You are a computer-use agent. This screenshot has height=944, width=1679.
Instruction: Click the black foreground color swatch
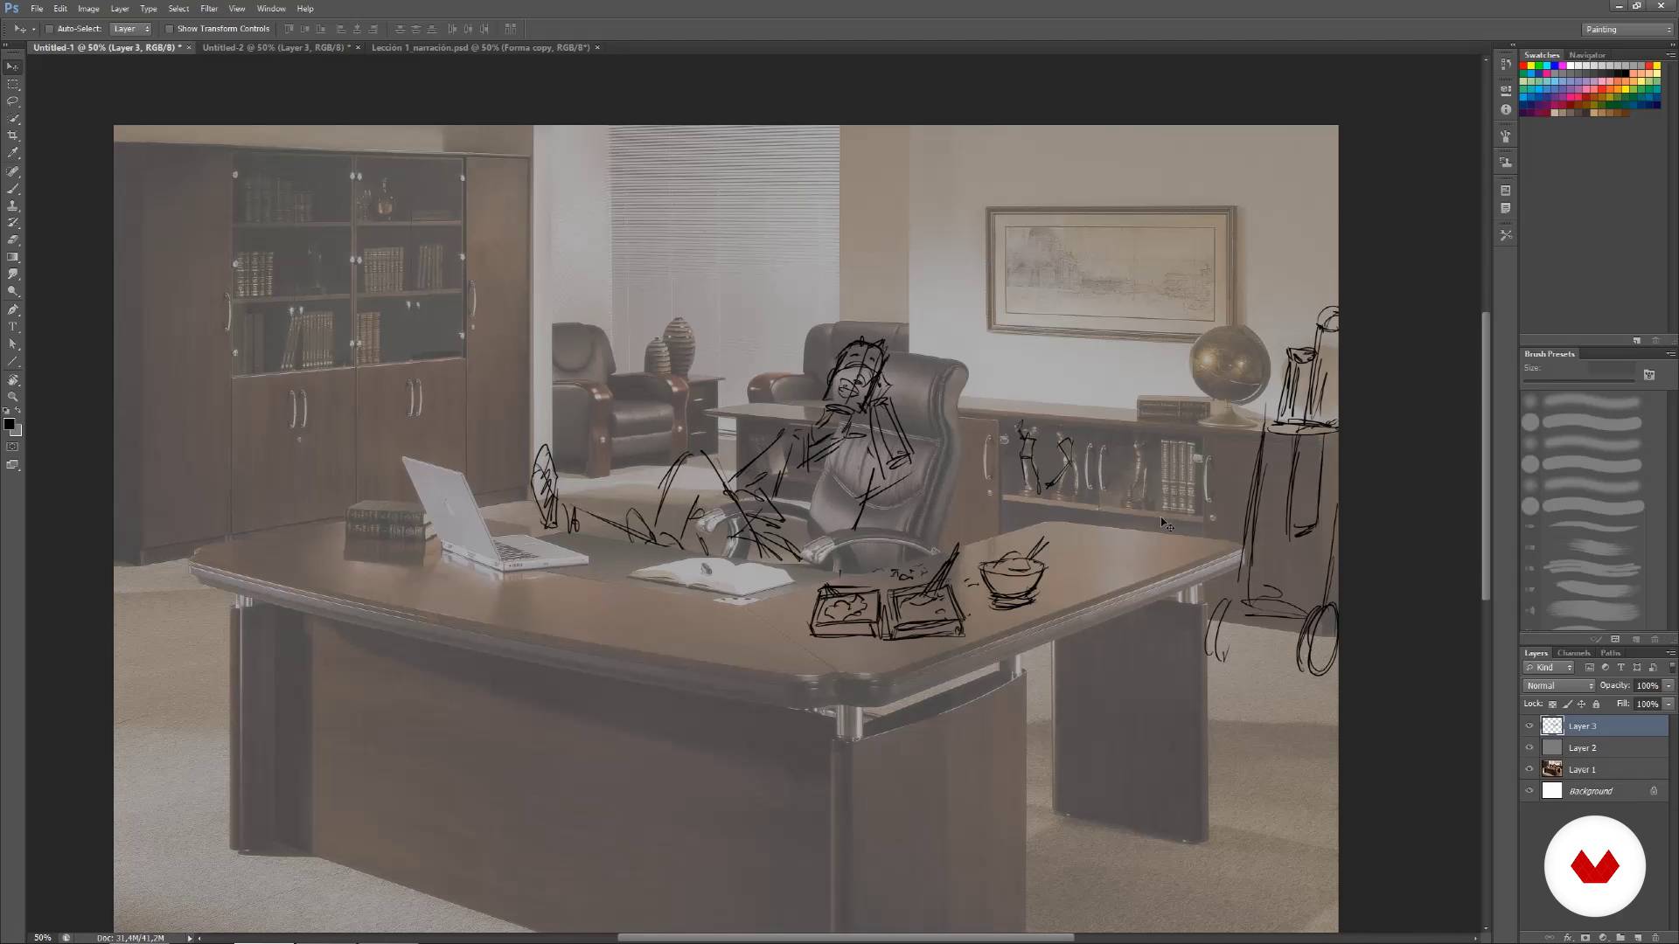tap(9, 425)
